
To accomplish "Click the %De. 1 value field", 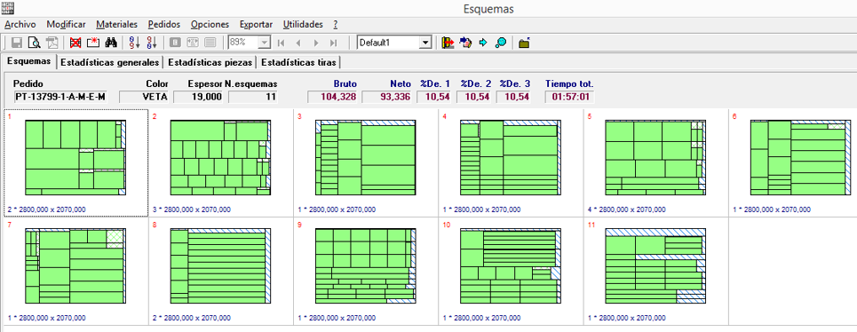I will pos(435,97).
